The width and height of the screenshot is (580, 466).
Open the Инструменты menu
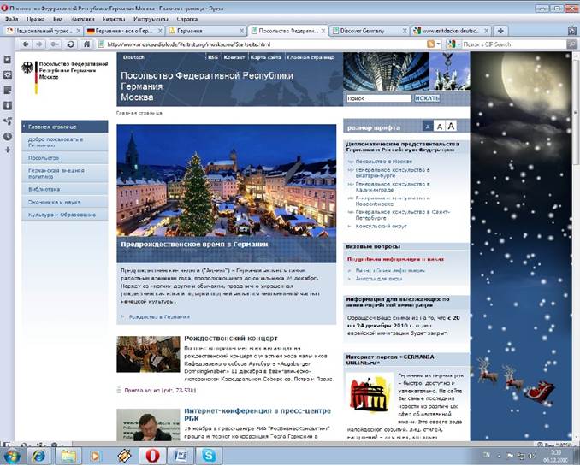click(x=151, y=17)
